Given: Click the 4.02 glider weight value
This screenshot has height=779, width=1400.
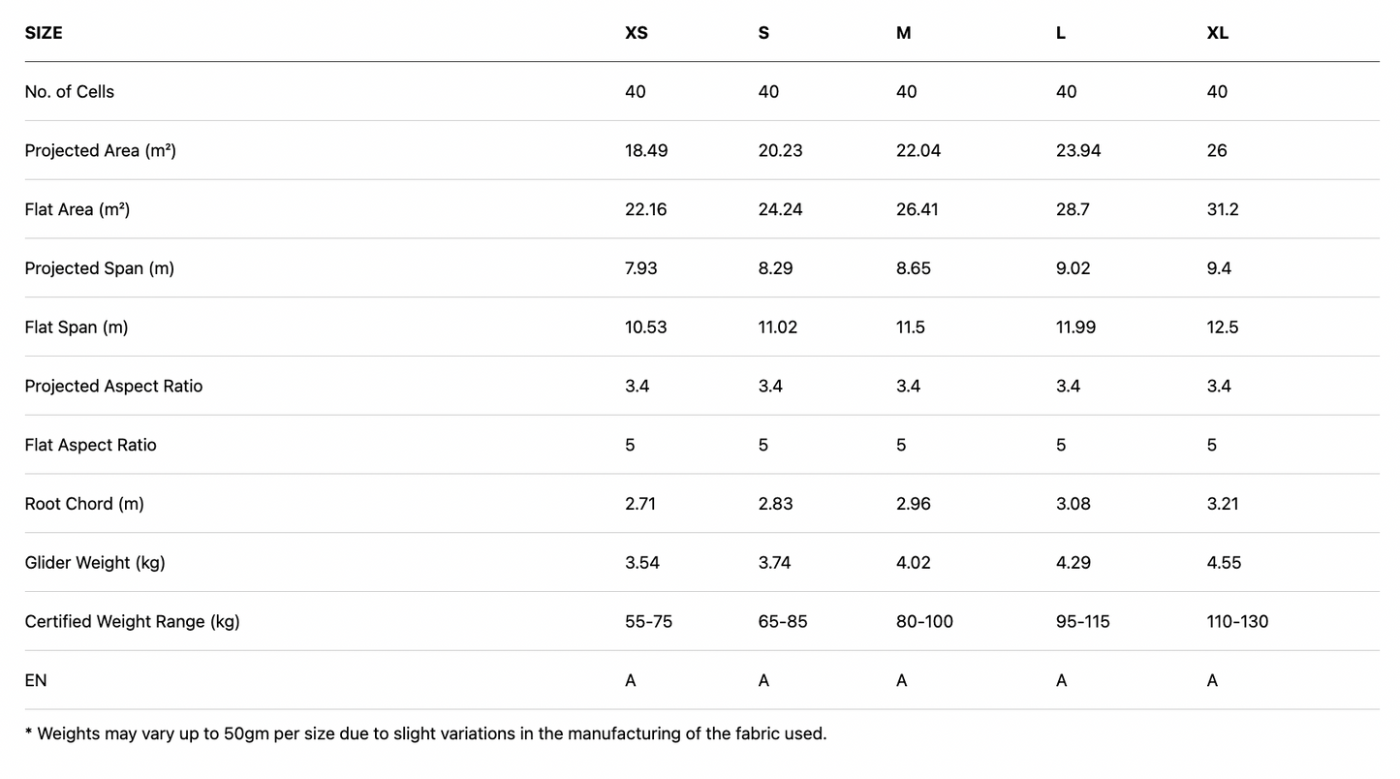Looking at the screenshot, I should pyautogui.click(x=914, y=563).
